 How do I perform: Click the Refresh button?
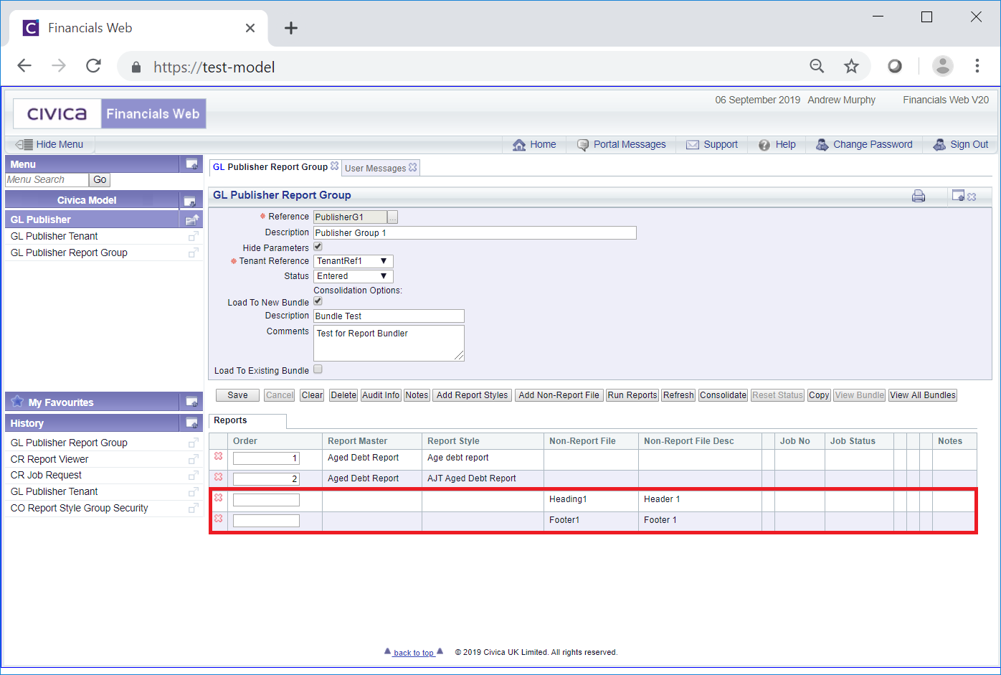point(678,395)
